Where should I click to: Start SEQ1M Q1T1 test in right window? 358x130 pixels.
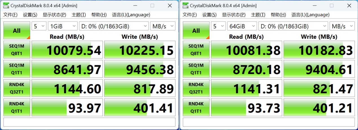point(196,69)
